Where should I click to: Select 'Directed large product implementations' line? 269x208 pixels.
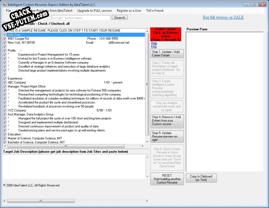click(x=62, y=70)
